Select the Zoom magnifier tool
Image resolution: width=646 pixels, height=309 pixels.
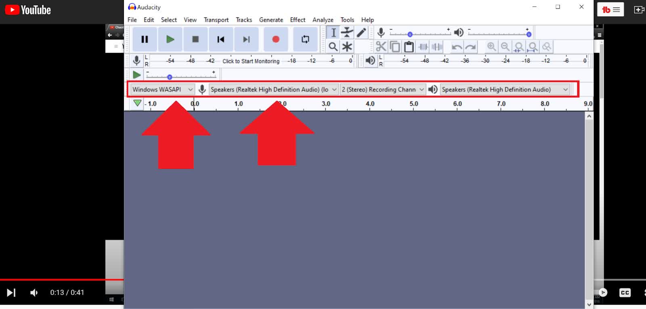tap(333, 46)
